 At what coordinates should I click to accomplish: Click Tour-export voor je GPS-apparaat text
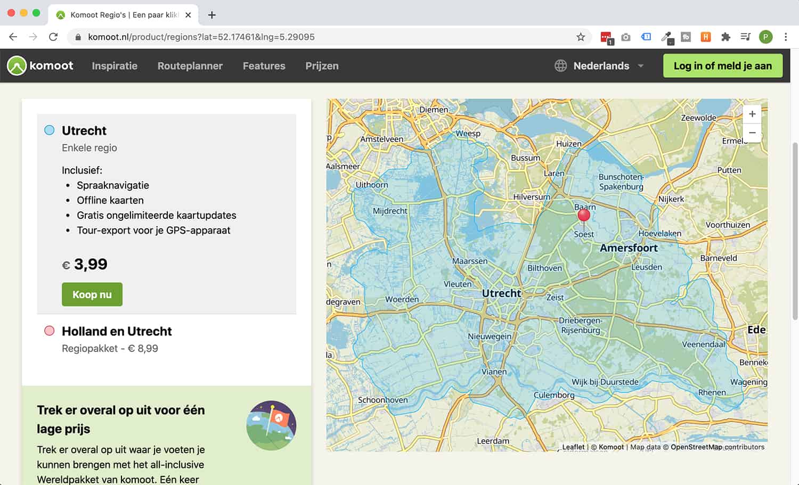click(x=153, y=230)
